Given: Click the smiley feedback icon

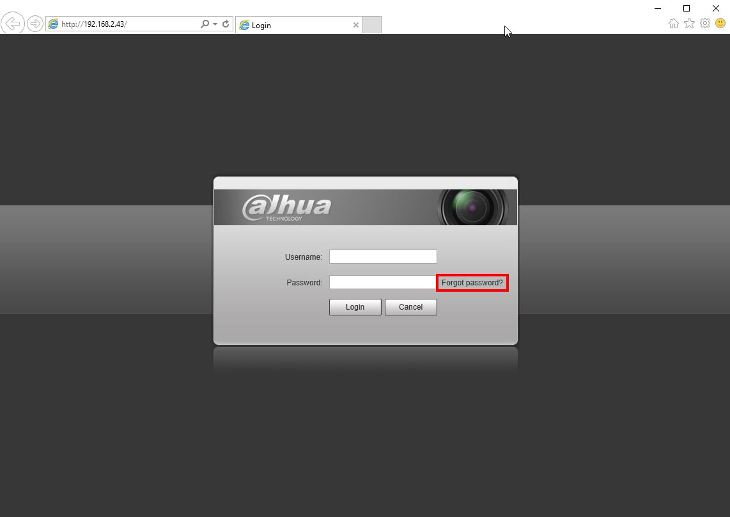Looking at the screenshot, I should [x=720, y=23].
